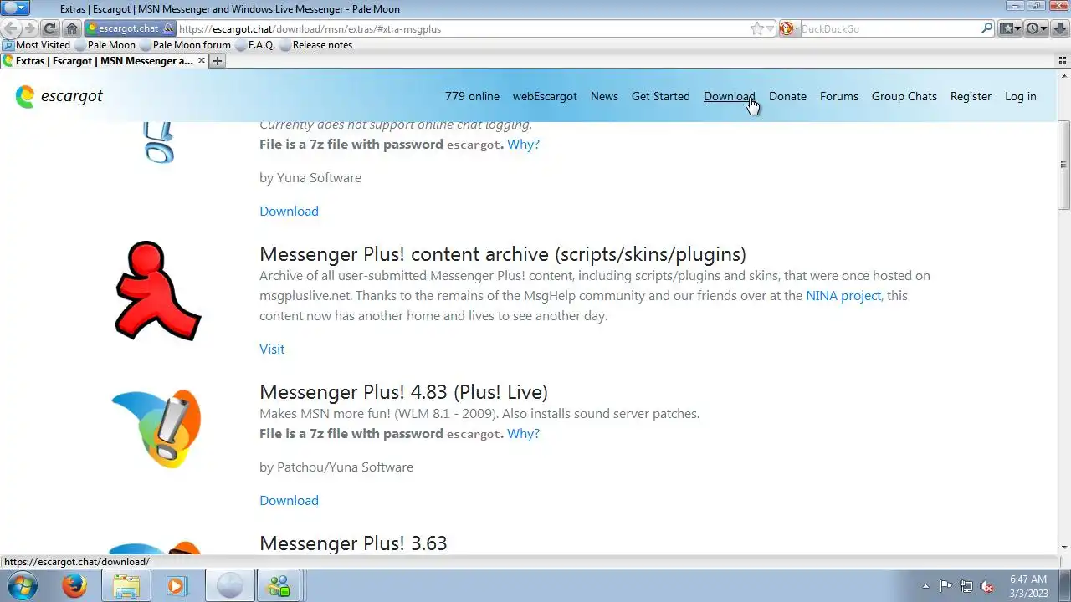Click the Messenger Plus! 3.63 heading
Image resolution: width=1071 pixels, height=602 pixels.
coord(353,543)
